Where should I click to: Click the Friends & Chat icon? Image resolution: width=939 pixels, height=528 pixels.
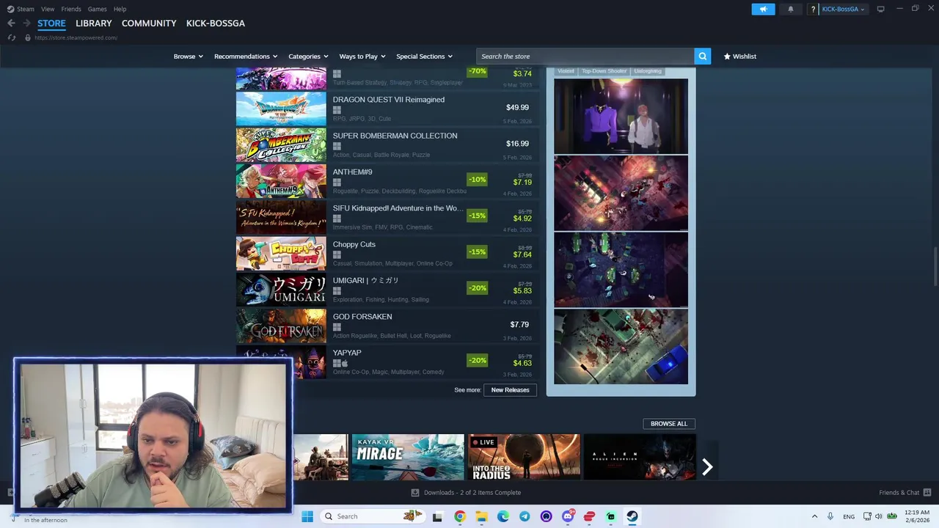[927, 492]
